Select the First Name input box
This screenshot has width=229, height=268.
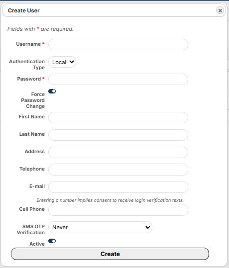tap(118, 117)
